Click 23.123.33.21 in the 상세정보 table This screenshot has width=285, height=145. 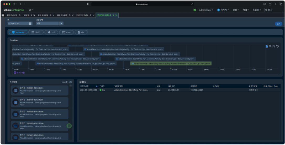click(173, 90)
